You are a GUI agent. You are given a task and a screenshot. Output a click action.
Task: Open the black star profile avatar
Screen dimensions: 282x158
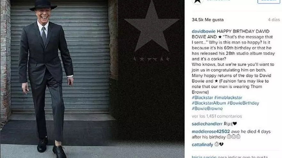197,1
